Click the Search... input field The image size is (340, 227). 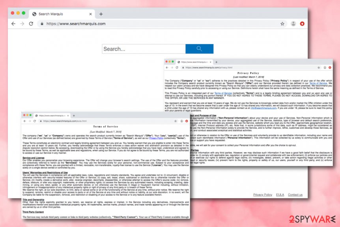coord(144,49)
